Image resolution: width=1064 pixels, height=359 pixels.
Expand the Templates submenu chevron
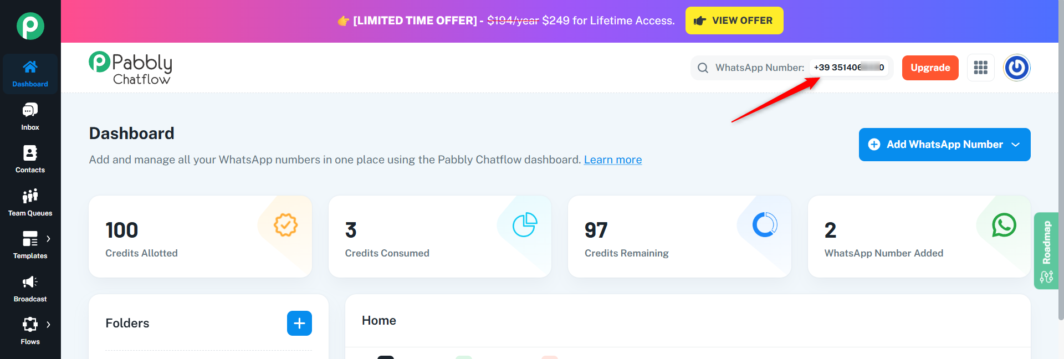pyautogui.click(x=49, y=239)
